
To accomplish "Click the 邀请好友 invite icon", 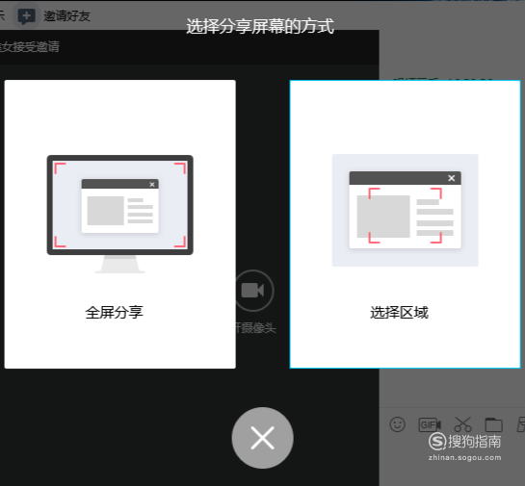I will pyautogui.click(x=26, y=16).
